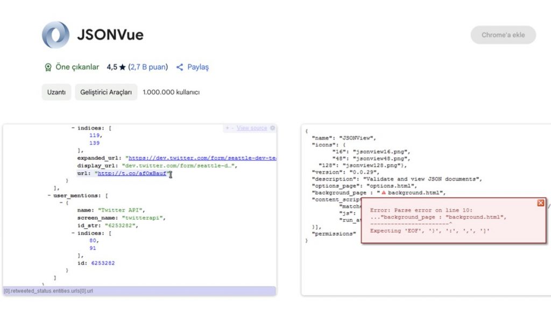551x310 pixels.
Task: Click the "Expecting 'EOF'" error line
Action: pos(429,231)
